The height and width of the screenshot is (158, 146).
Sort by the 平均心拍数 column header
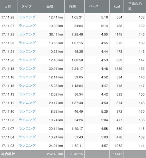[x=135, y=6]
